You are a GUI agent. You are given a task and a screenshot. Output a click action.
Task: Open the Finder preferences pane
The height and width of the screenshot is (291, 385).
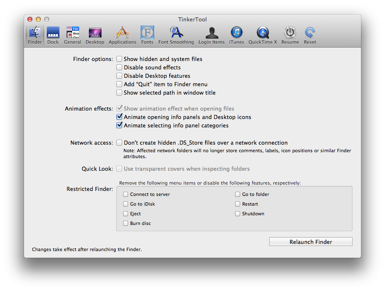pos(35,35)
